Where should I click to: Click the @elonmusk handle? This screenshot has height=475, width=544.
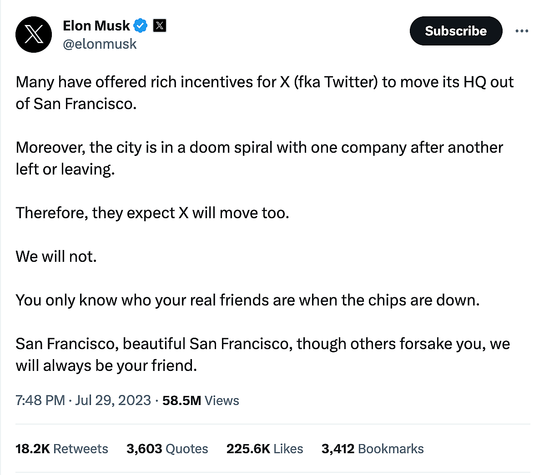[x=100, y=44]
